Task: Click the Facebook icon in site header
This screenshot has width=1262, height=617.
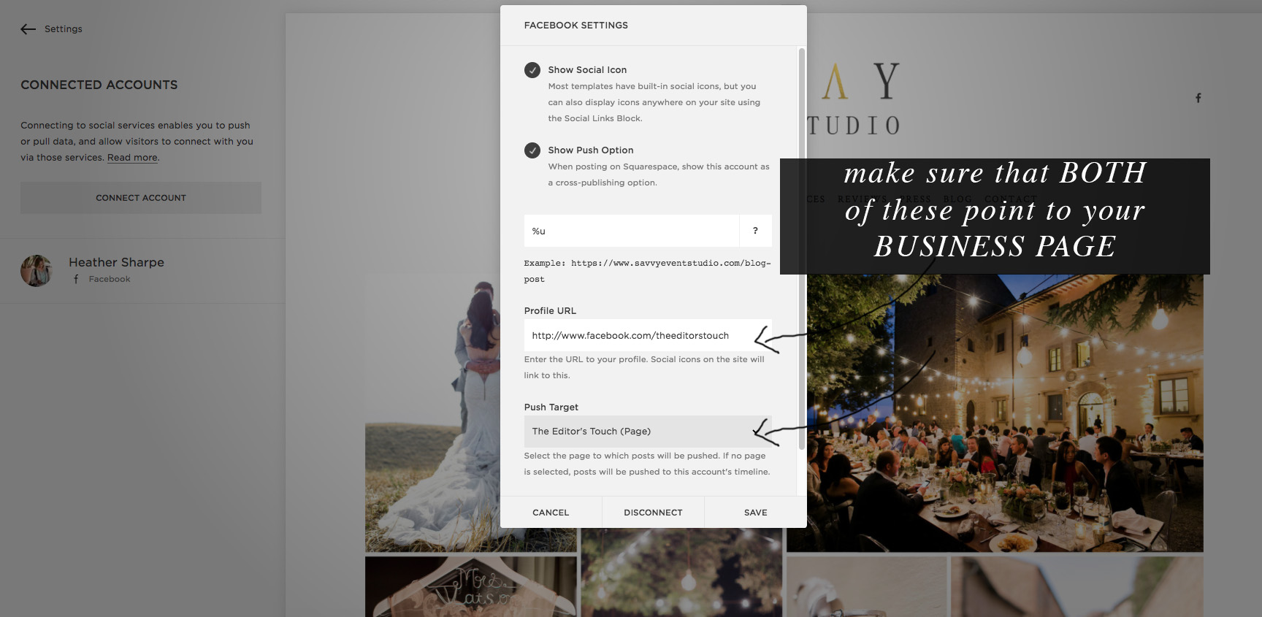Action: 1198,98
